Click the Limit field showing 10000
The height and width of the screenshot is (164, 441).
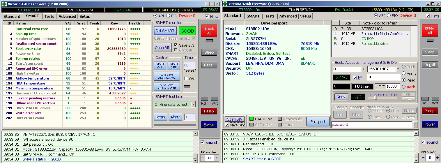tap(393, 86)
